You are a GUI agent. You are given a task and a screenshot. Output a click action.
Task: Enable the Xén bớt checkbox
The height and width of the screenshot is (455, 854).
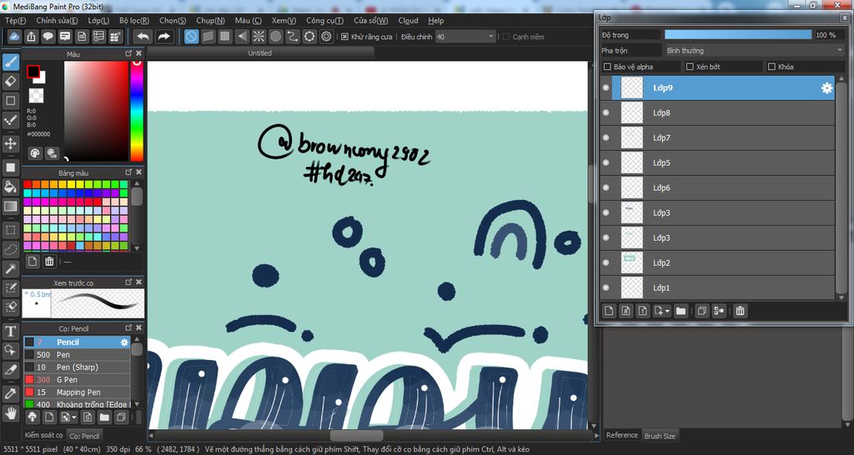(x=690, y=67)
